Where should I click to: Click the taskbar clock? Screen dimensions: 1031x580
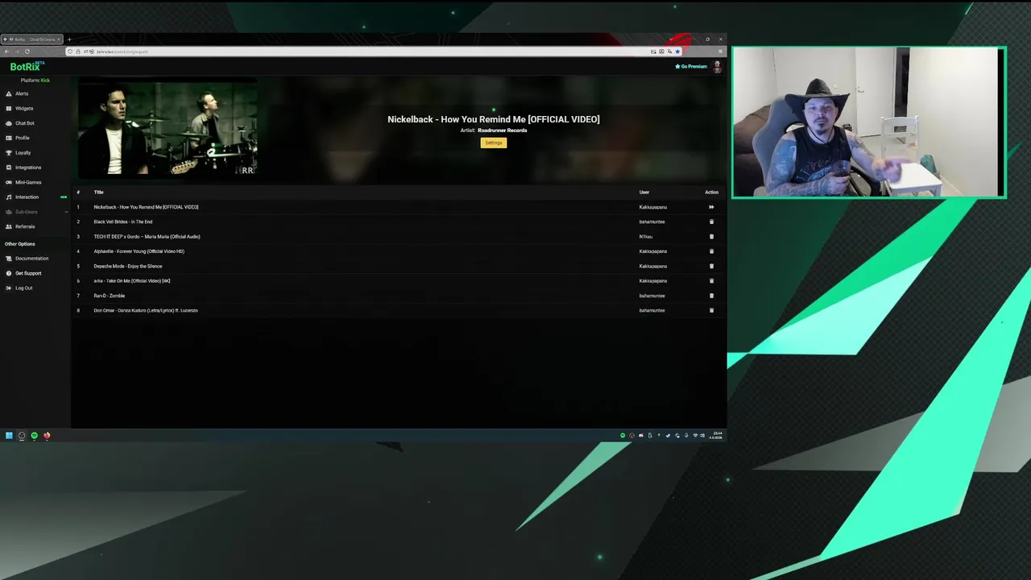[716, 436]
